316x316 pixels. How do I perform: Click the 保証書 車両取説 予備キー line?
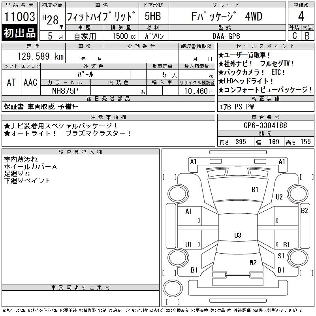(41, 107)
